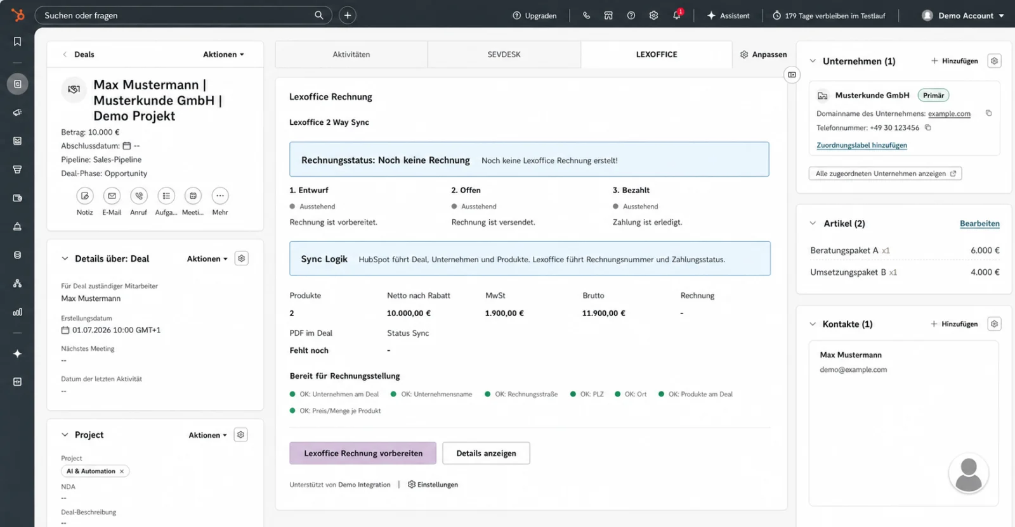1015x527 pixels.
Task: Click Lexoffice Rechnung vorbereiten button
Action: click(363, 453)
